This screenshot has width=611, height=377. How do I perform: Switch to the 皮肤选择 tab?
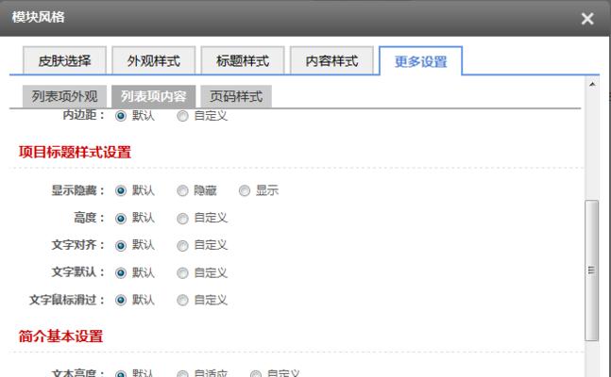coord(64,60)
